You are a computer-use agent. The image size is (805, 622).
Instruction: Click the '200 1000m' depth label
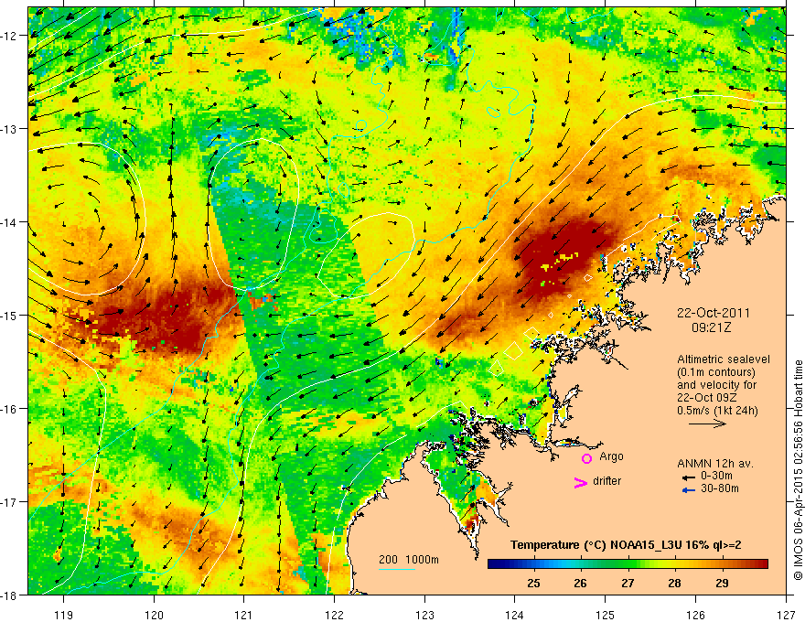[x=409, y=560]
